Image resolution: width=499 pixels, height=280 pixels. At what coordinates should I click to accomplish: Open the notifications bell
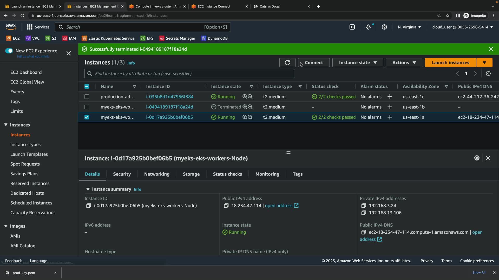click(x=368, y=27)
